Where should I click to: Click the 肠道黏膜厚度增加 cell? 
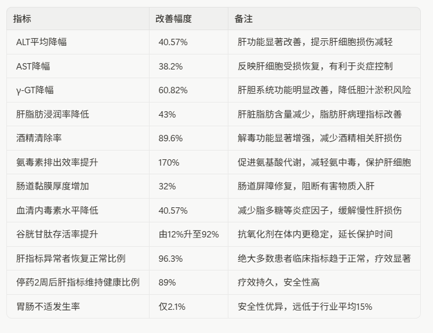53,186
